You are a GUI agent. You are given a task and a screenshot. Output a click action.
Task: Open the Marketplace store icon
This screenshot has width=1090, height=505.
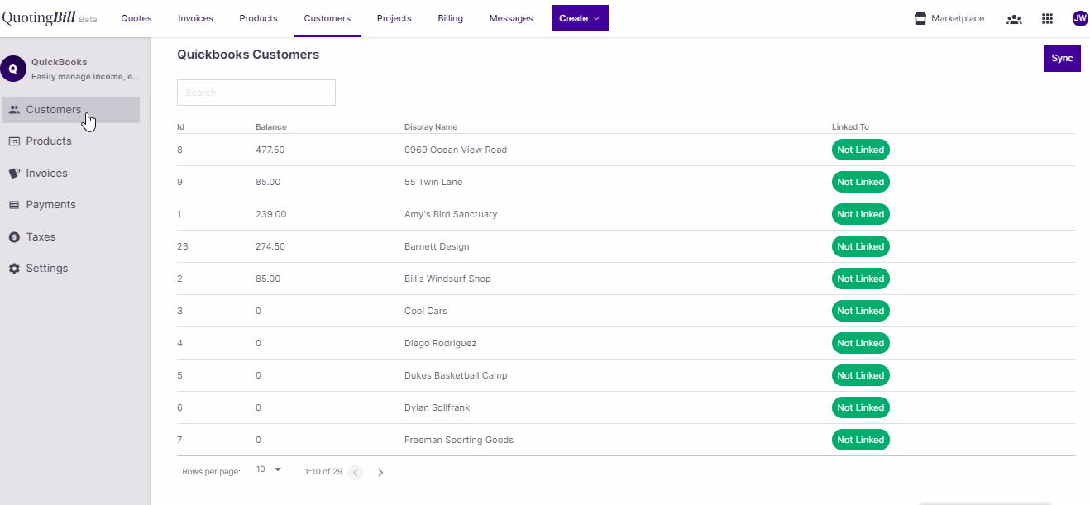pos(920,18)
